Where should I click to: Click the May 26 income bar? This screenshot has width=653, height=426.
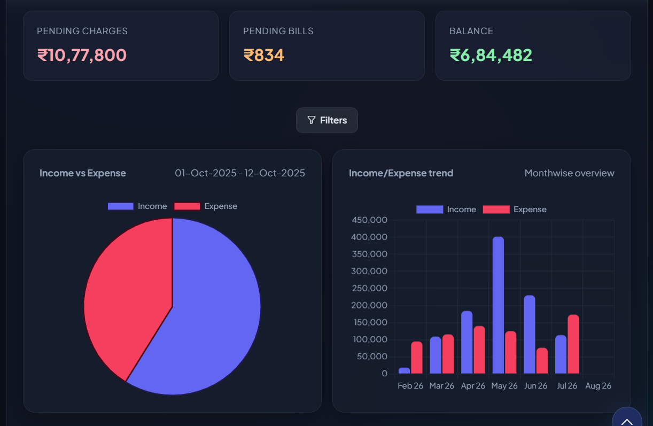tap(498, 305)
